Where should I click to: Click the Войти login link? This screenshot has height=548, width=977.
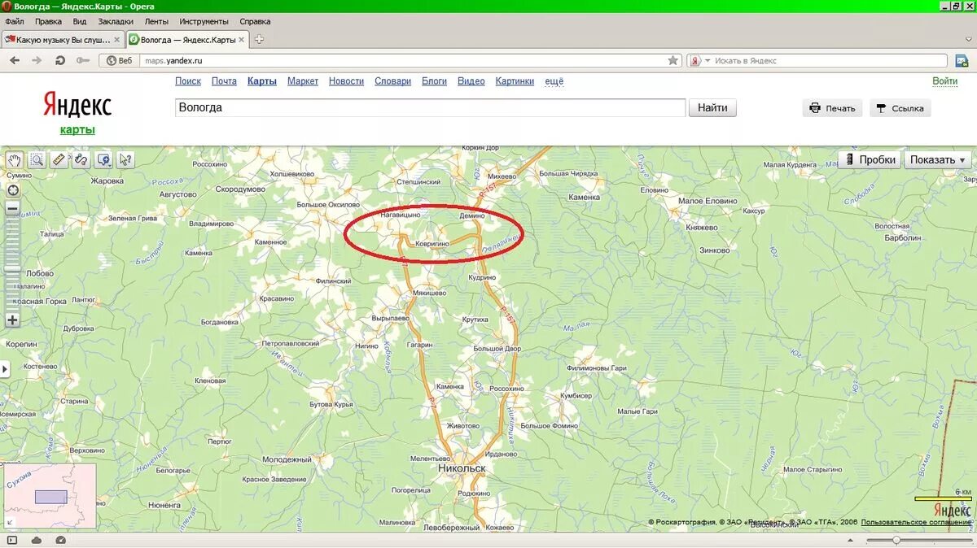pos(944,81)
